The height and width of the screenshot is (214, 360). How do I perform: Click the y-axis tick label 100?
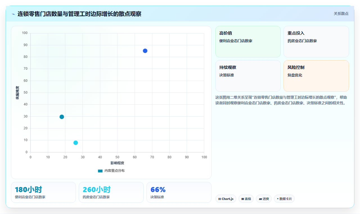(25, 33)
